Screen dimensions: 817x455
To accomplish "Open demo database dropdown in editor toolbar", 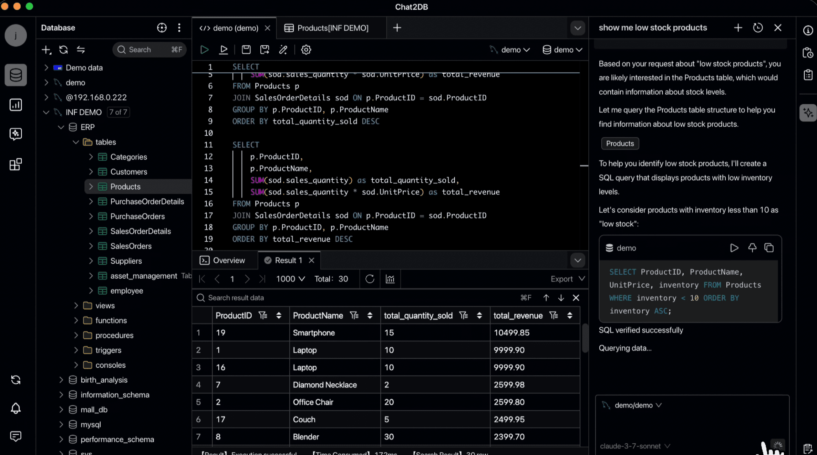I will 562,50.
